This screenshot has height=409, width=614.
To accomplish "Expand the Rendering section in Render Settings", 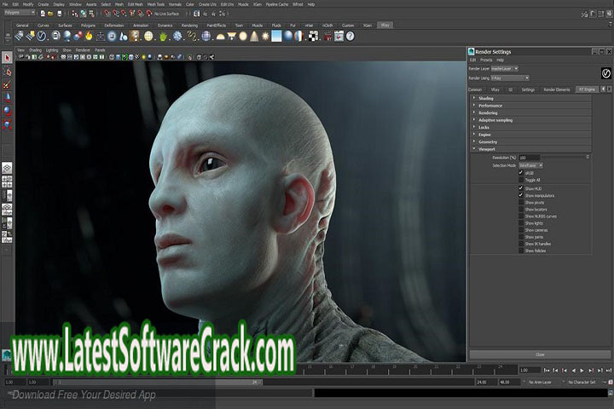I will pos(530,112).
